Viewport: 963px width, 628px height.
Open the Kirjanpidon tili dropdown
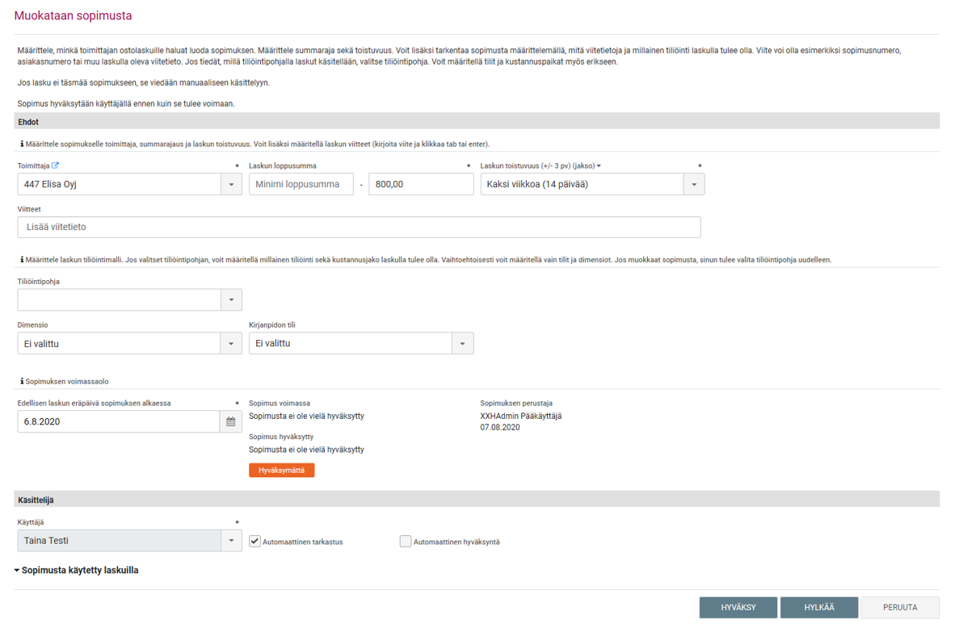coord(462,343)
